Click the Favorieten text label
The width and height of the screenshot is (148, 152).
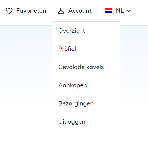31,11
